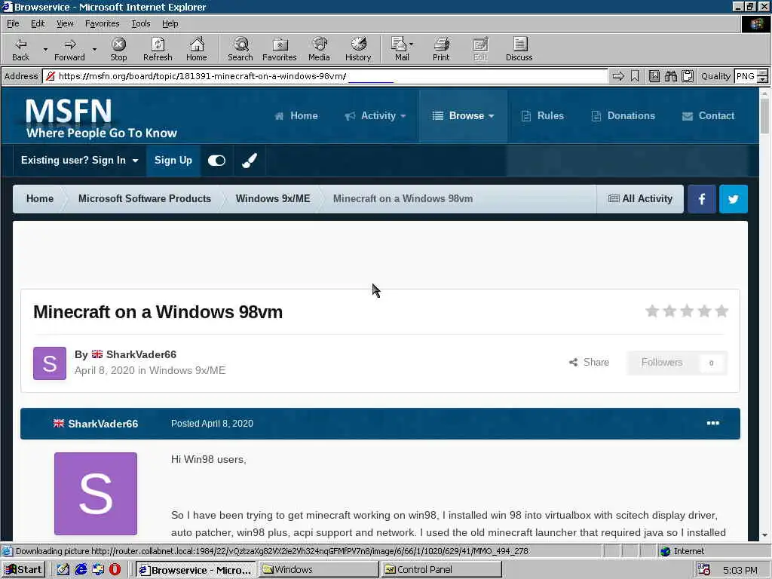Click the Go arrow next to address bar

[618, 76]
